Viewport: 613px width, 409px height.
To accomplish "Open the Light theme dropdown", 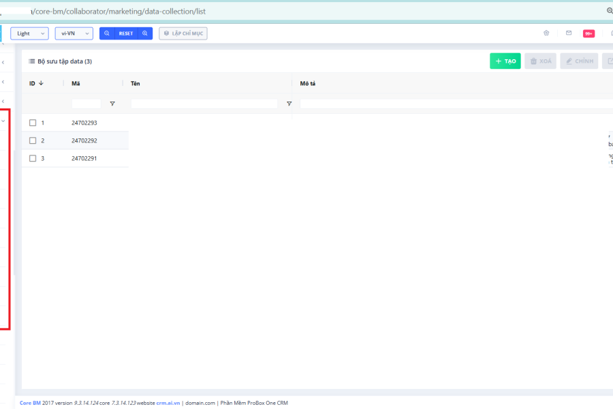I will 29,33.
